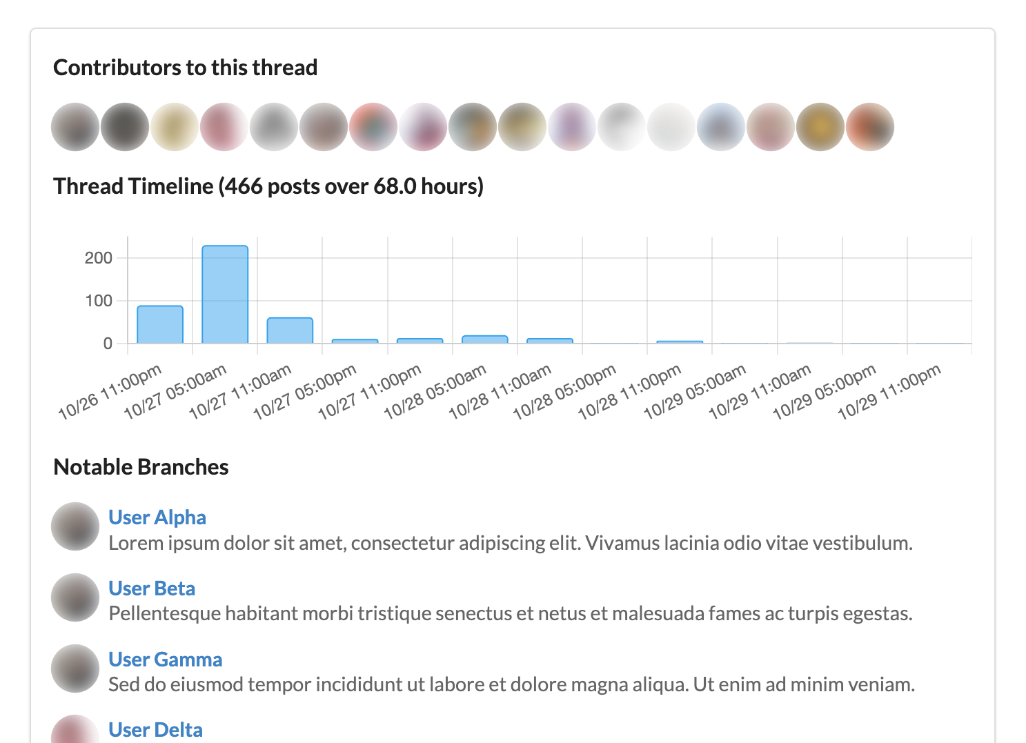Click the User Delta link
Screen dimensions: 1026x743
pyautogui.click(x=156, y=730)
